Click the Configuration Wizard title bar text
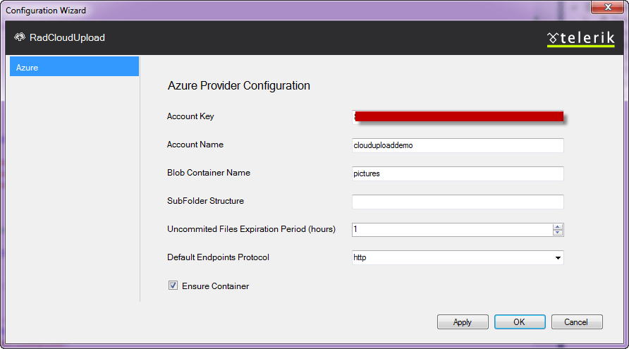The height and width of the screenshot is (349, 629). pyautogui.click(x=46, y=11)
